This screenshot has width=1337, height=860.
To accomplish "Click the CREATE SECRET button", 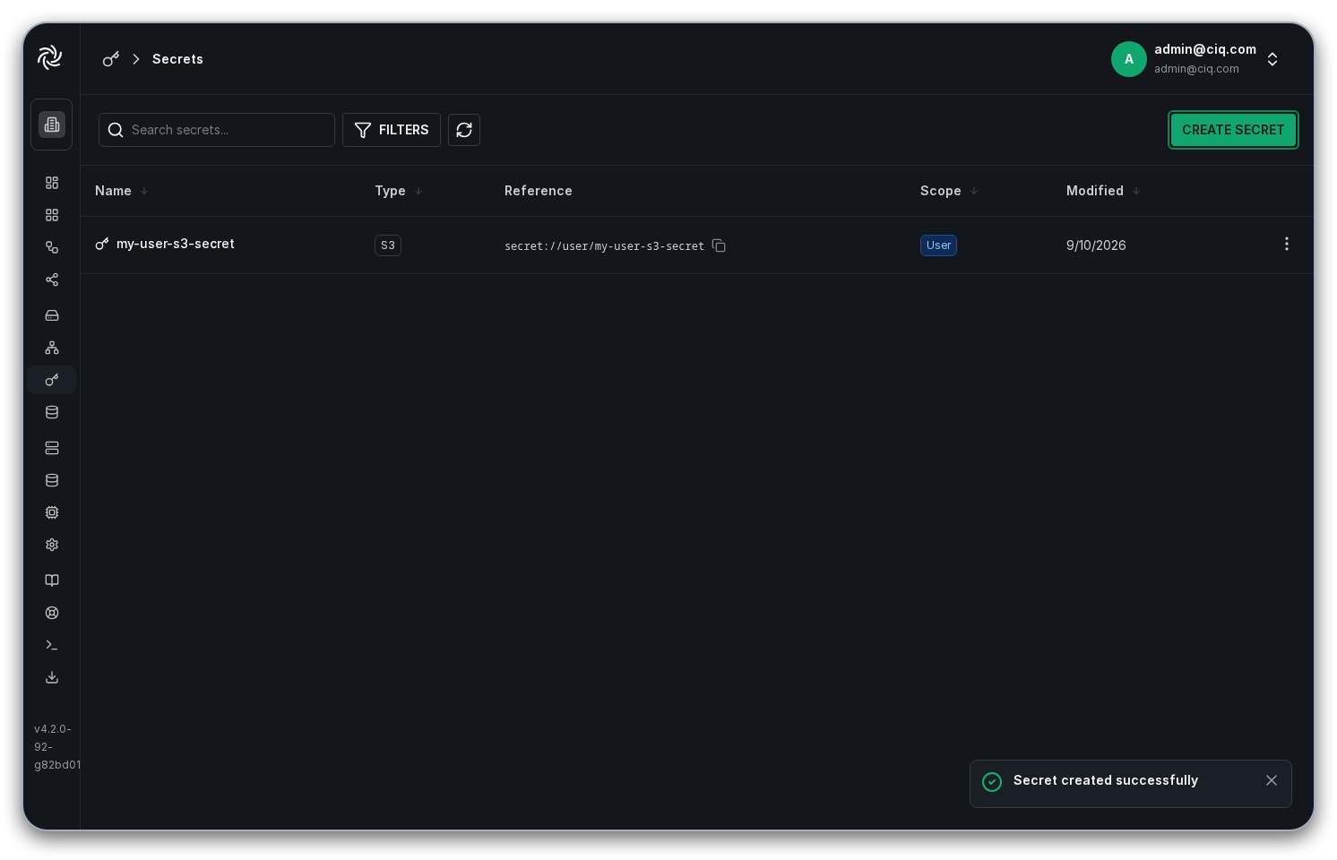I will coord(1233,130).
